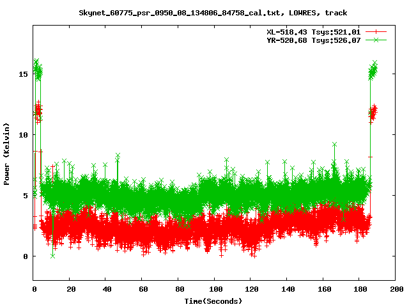Click the Time(Seconds) x-axis label
The height and width of the screenshot is (307, 409).
(213, 301)
